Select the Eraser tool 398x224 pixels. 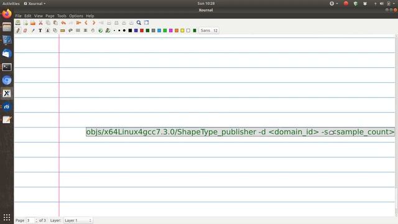[x=25, y=30]
